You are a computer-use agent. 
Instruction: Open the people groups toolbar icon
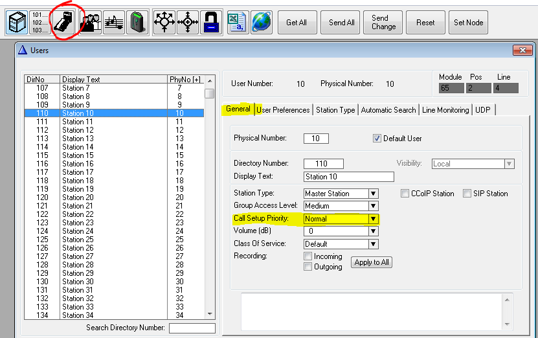(x=90, y=22)
